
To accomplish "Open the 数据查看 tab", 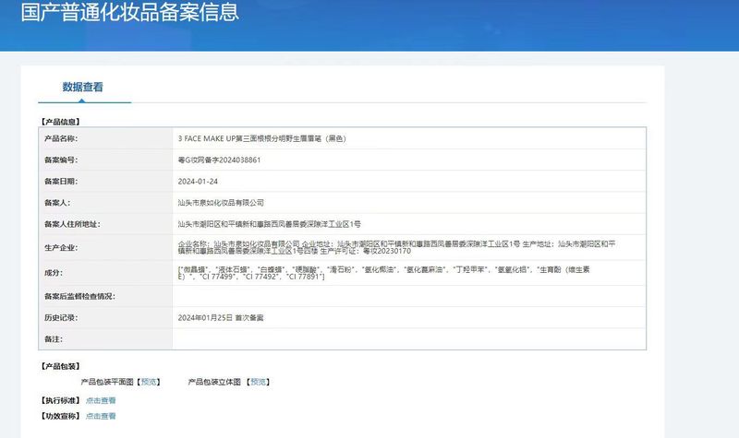I will click(82, 87).
